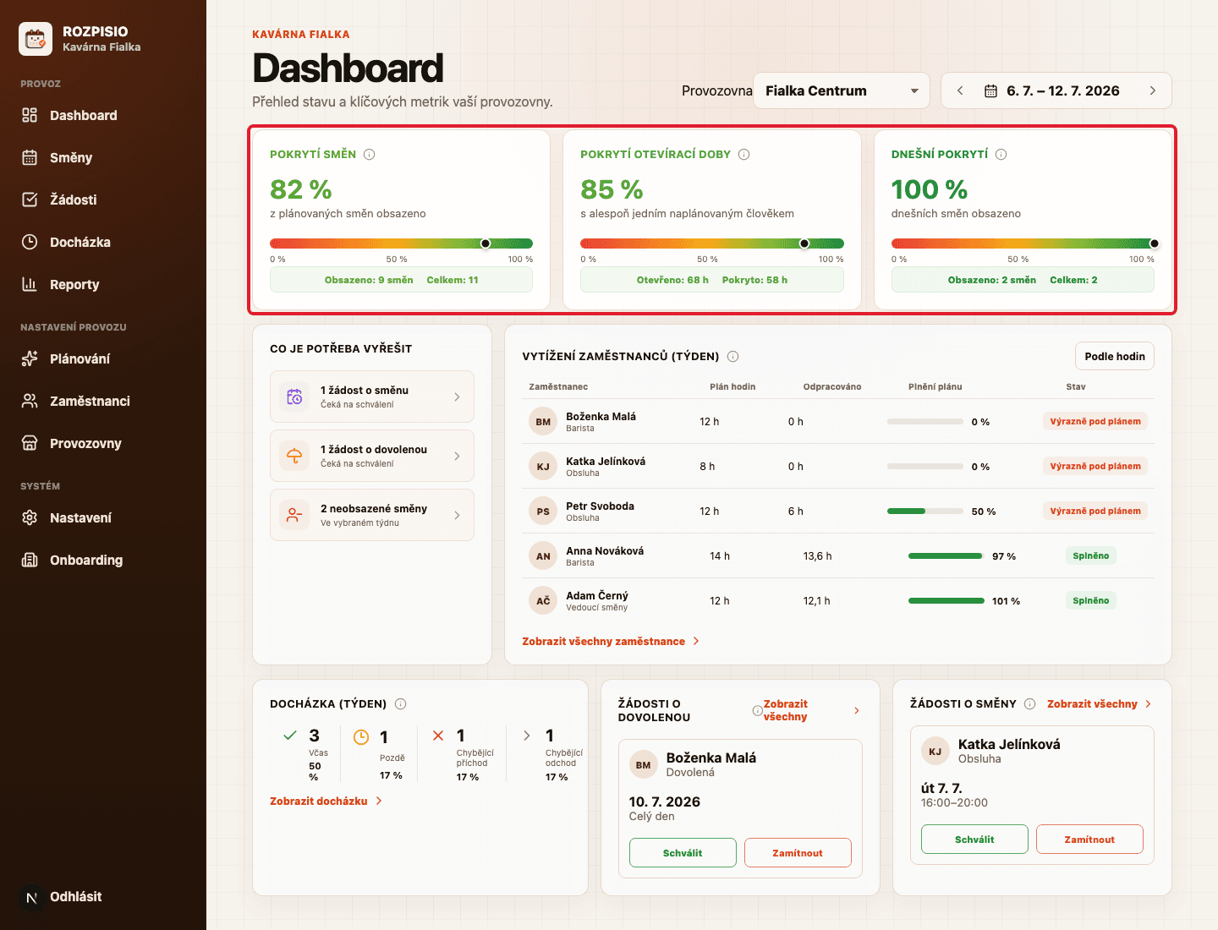Click Anna Nováková in the table
1218x930 pixels.
tap(605, 550)
